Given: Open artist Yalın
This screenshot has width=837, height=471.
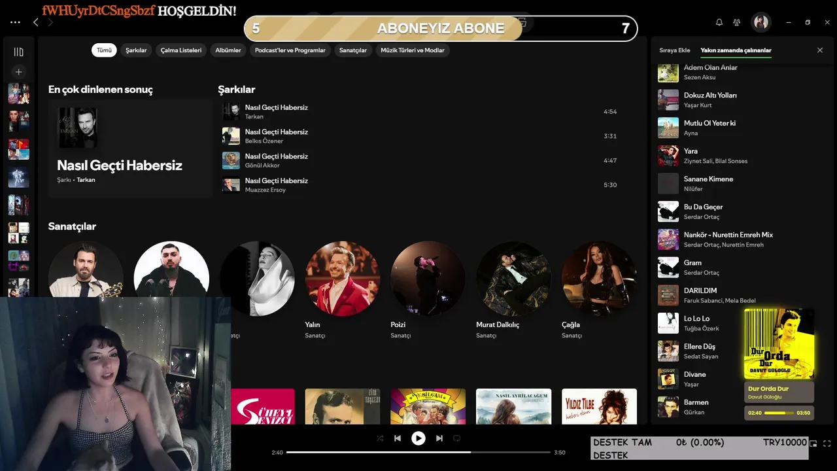Looking at the screenshot, I should (x=342, y=290).
